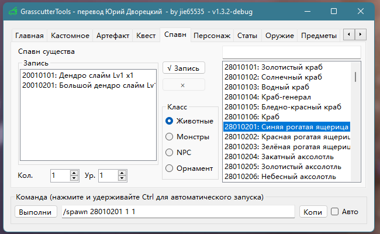Click the Выполни execute button
380x234 pixels.
pos(36,212)
